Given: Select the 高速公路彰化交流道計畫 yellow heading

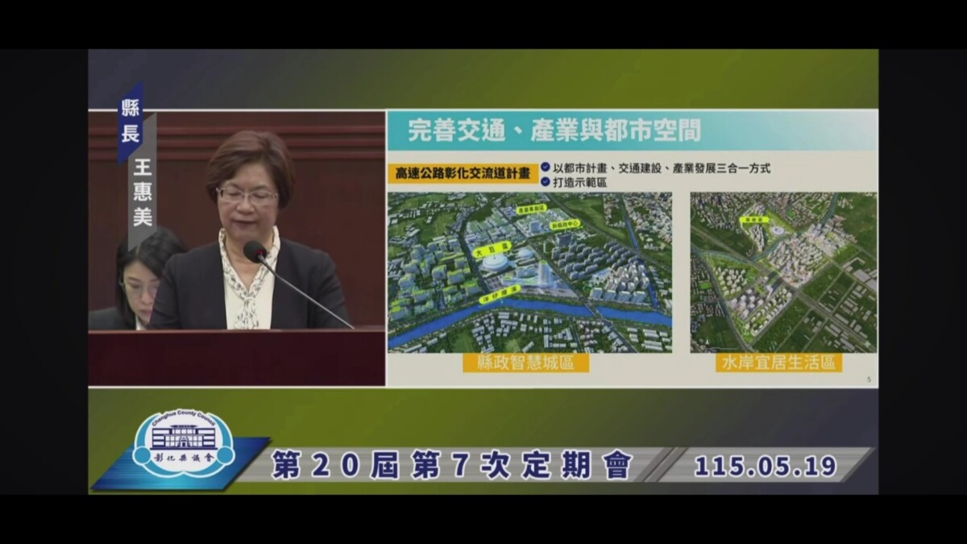Looking at the screenshot, I should [x=463, y=173].
